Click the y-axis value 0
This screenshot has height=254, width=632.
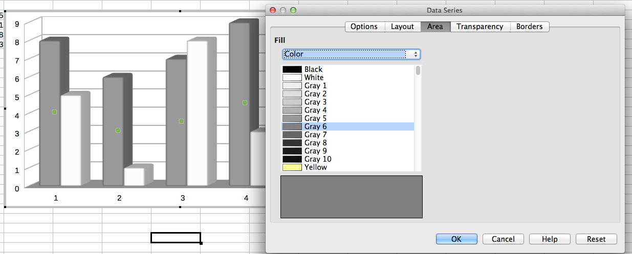point(17,188)
